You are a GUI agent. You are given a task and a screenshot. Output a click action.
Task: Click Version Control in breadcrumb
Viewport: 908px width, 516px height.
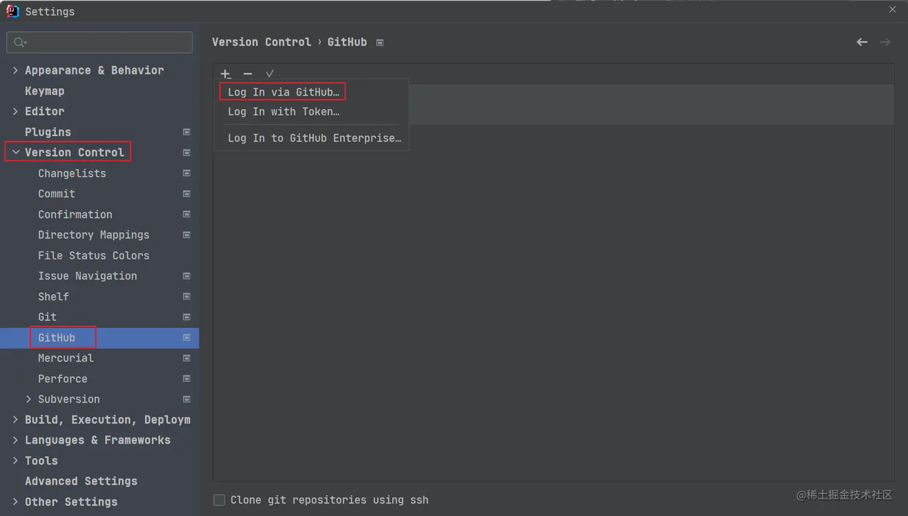pos(261,42)
